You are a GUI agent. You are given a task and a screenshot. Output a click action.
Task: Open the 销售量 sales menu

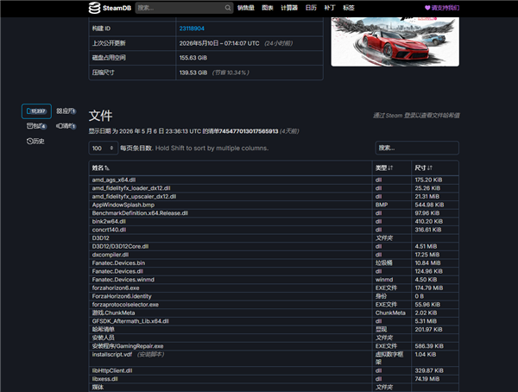246,8
